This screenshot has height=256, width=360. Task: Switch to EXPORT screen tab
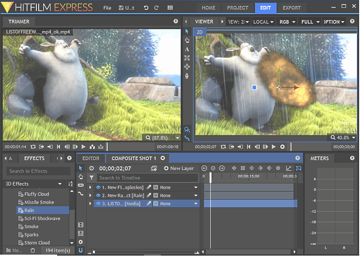292,8
